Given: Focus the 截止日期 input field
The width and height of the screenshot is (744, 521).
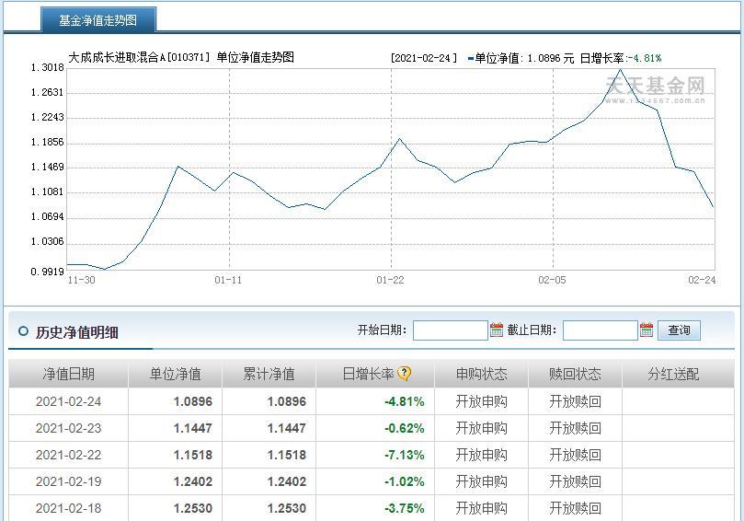Looking at the screenshot, I should point(601,330).
